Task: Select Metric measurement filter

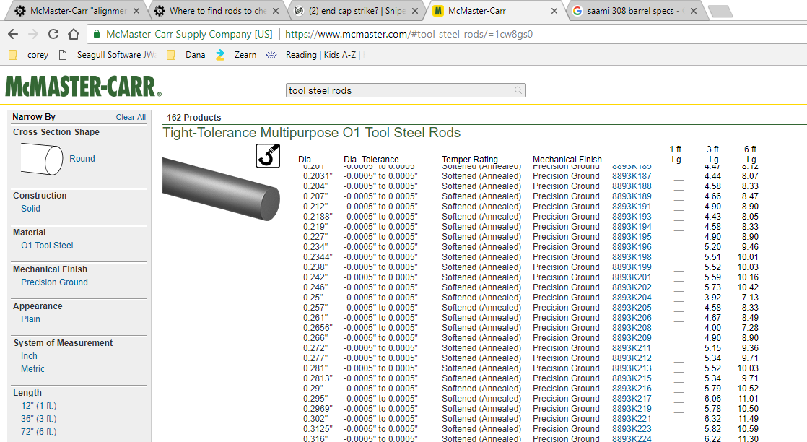Action: (x=33, y=369)
